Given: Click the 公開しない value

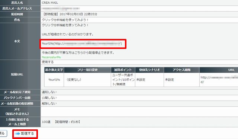Looking at the screenshot, I should tap(49, 98).
